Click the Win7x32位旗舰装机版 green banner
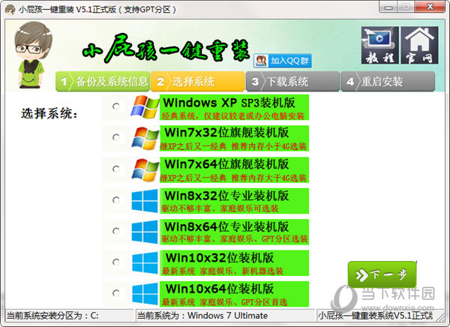The height and width of the screenshot is (327, 450). 234,138
